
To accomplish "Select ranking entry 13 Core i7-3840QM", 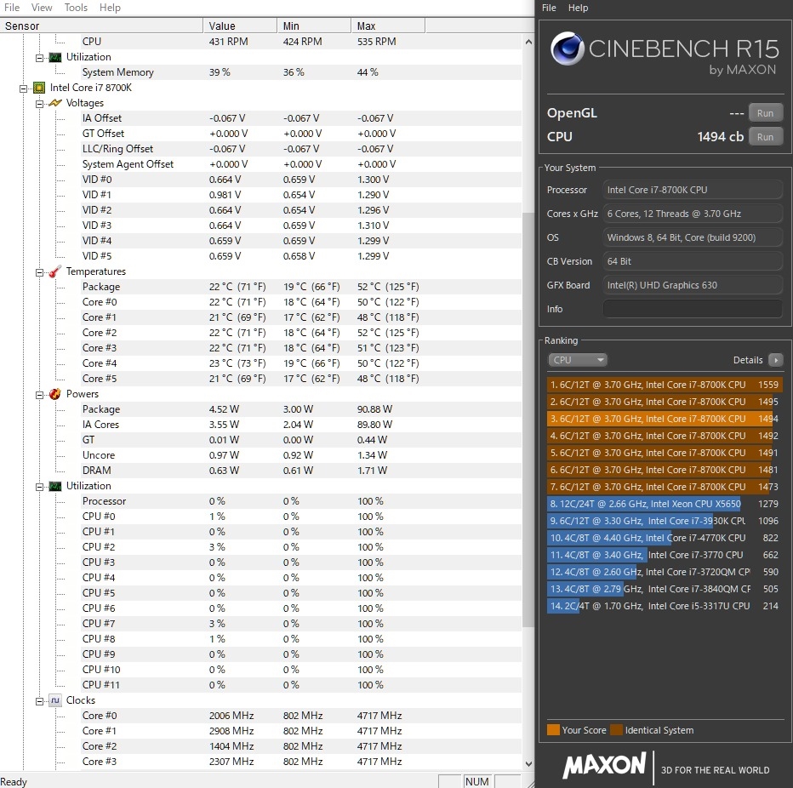I will tap(665, 589).
